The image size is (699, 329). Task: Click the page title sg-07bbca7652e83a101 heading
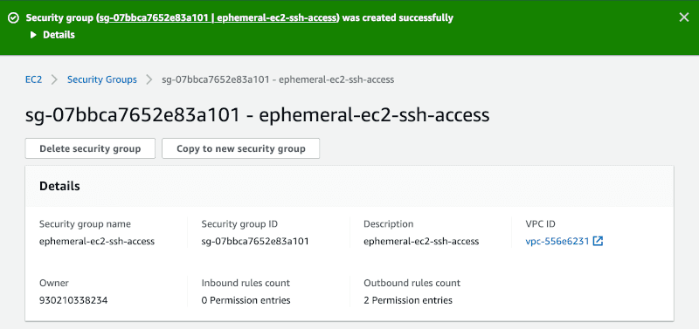pyautogui.click(x=257, y=115)
